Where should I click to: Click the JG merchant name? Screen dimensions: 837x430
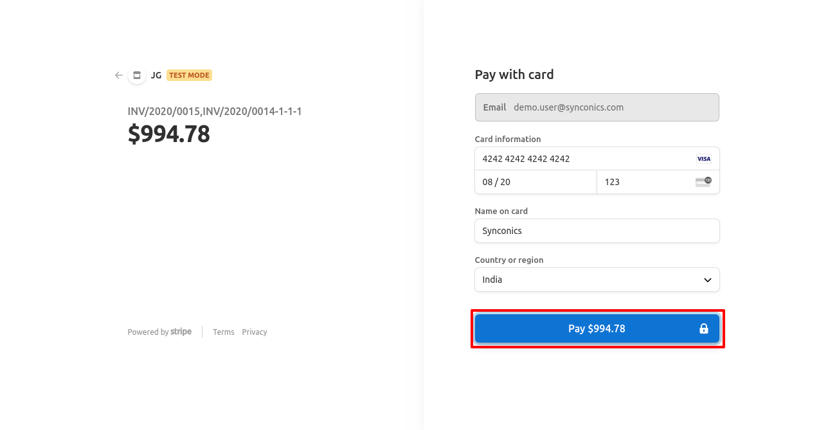click(156, 75)
